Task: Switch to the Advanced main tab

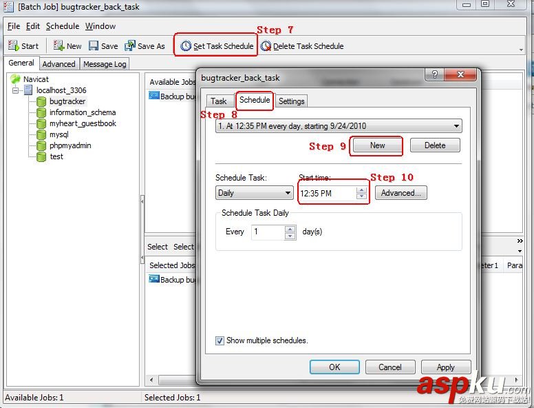Action: (59, 64)
